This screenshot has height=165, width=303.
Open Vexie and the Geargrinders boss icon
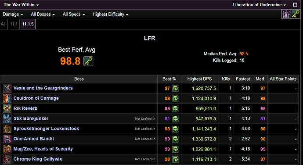7,88
